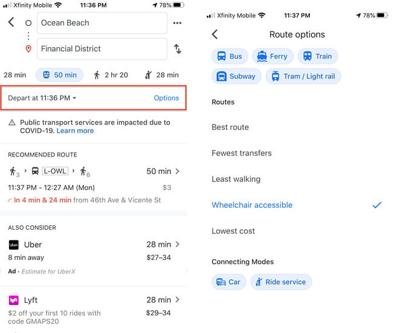Select the ride service 28 min mode
The image size is (400, 333).
point(162,75)
